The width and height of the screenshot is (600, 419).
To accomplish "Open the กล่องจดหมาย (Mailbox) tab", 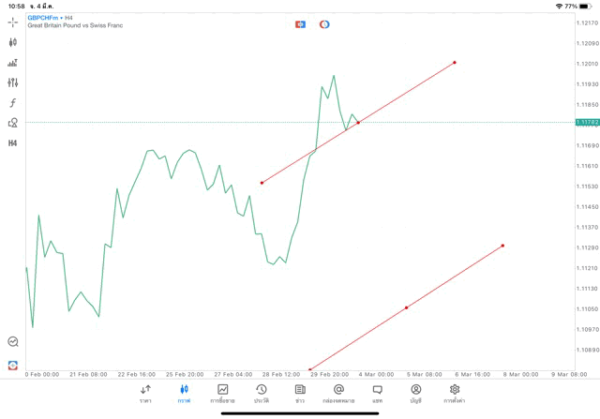I will click(x=338, y=393).
